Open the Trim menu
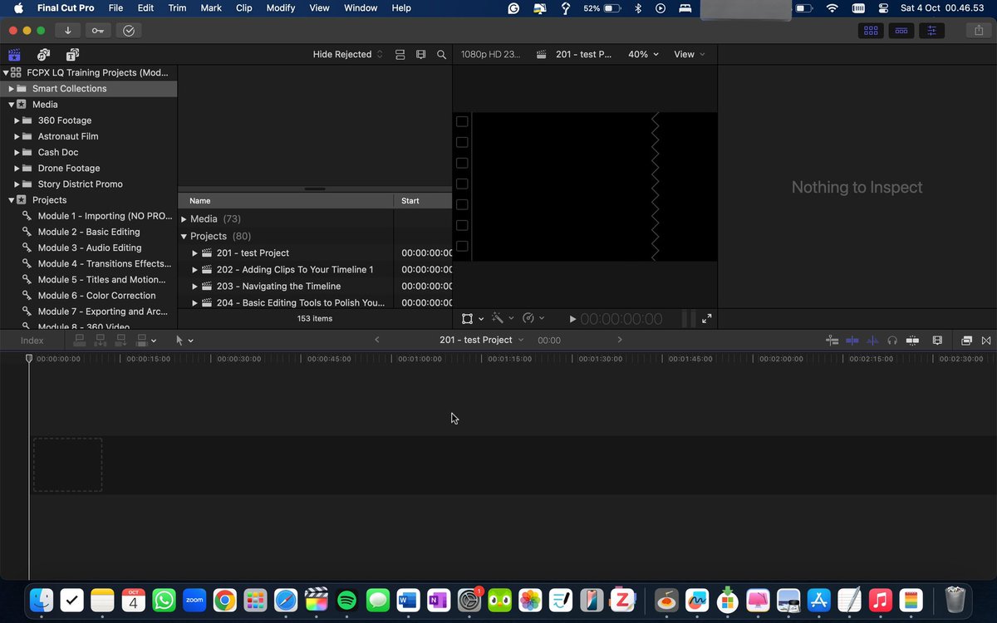Image resolution: width=997 pixels, height=623 pixels. tap(177, 7)
